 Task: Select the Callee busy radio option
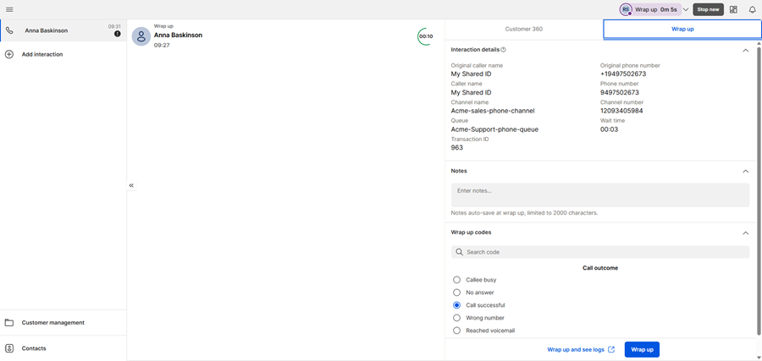click(x=457, y=280)
